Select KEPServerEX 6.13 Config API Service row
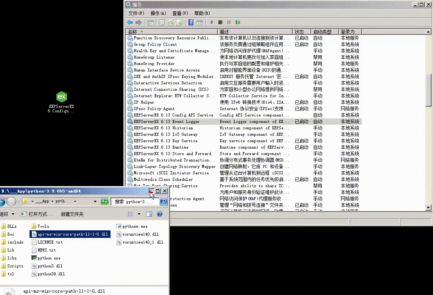 244,115
